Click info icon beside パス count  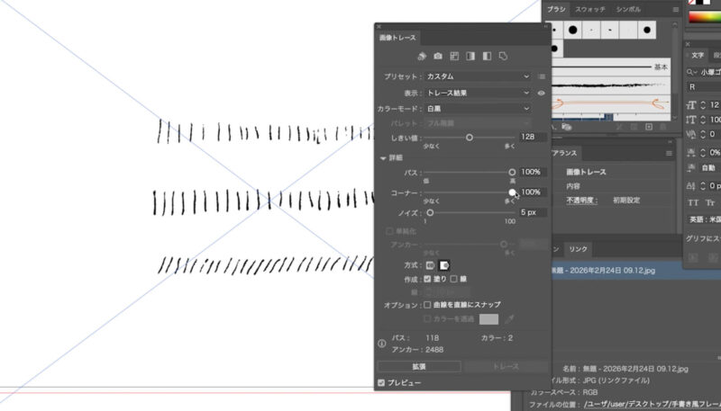(381, 344)
